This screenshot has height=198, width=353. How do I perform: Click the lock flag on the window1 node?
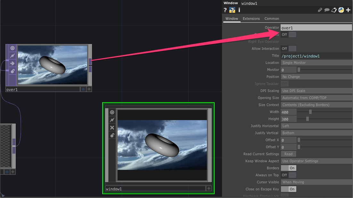point(112,135)
